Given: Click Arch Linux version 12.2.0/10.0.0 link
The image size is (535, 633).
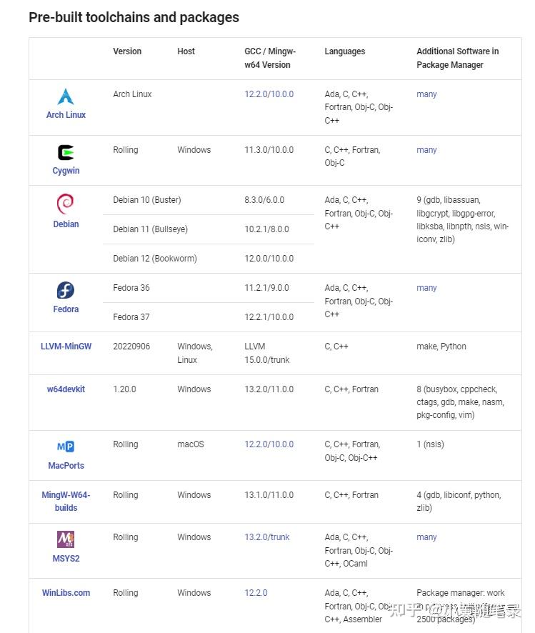Looking at the screenshot, I should pos(269,94).
